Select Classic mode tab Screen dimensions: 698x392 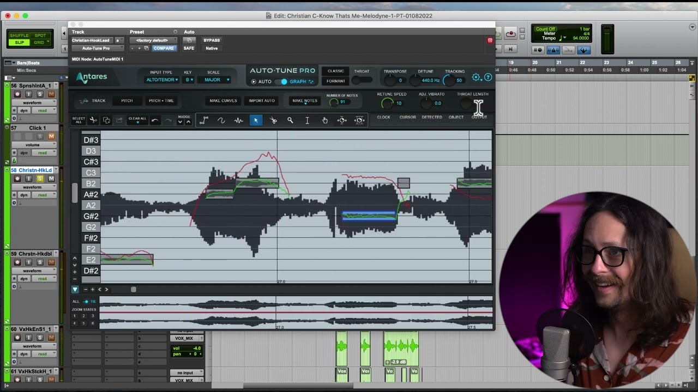pos(335,71)
